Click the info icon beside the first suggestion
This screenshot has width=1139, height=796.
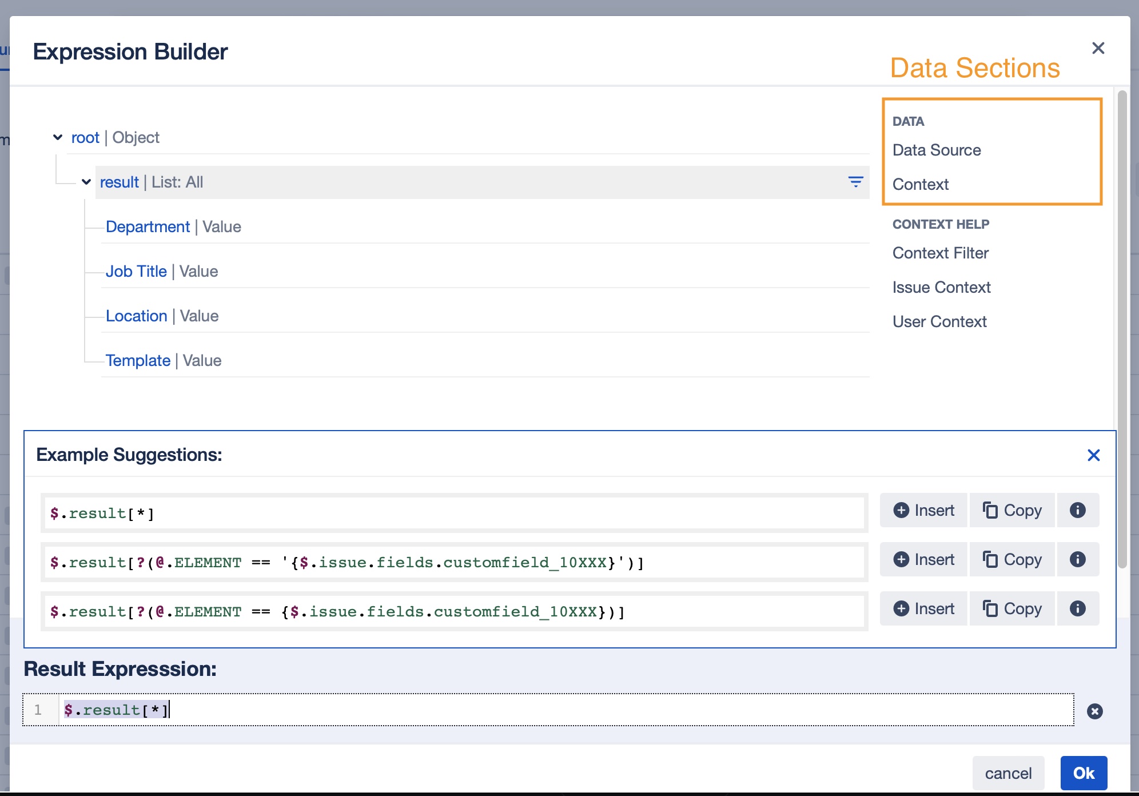click(1078, 511)
